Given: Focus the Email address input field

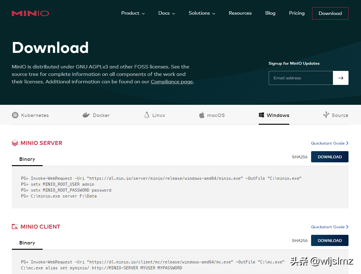Looking at the screenshot, I should pos(301,78).
